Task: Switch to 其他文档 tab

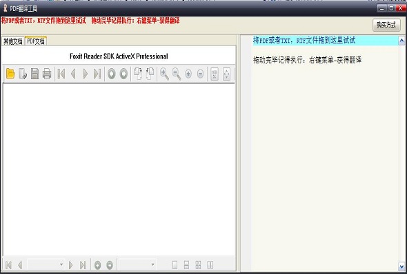Action: pos(12,41)
